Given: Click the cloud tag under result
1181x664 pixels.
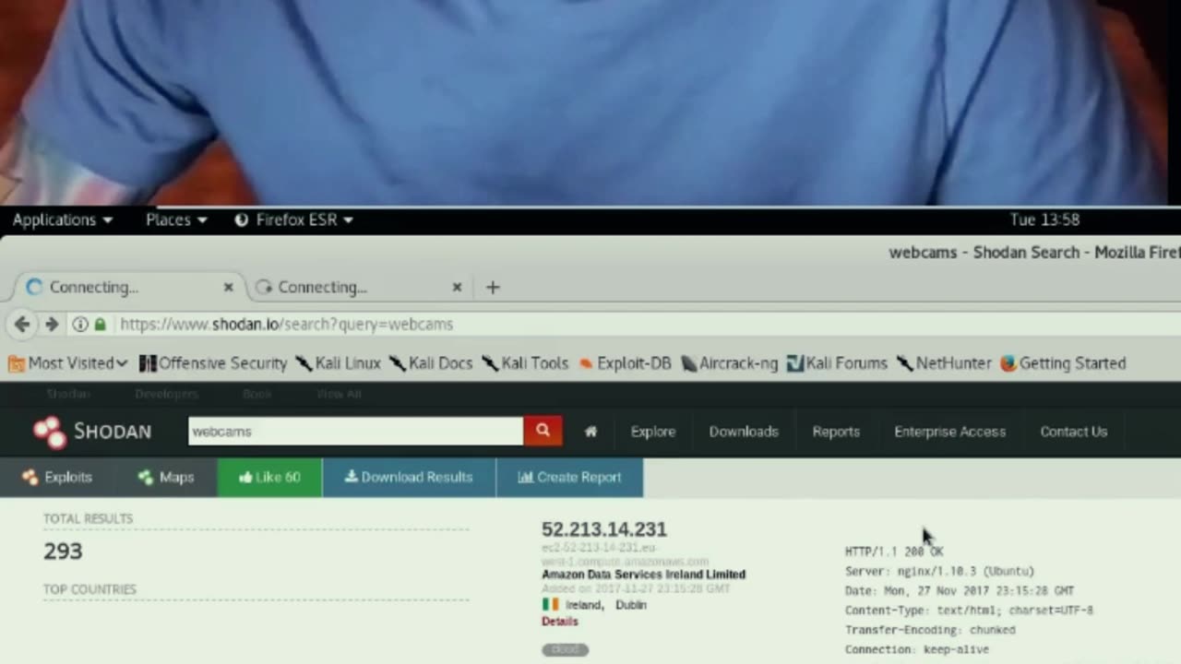Looking at the screenshot, I should (565, 649).
